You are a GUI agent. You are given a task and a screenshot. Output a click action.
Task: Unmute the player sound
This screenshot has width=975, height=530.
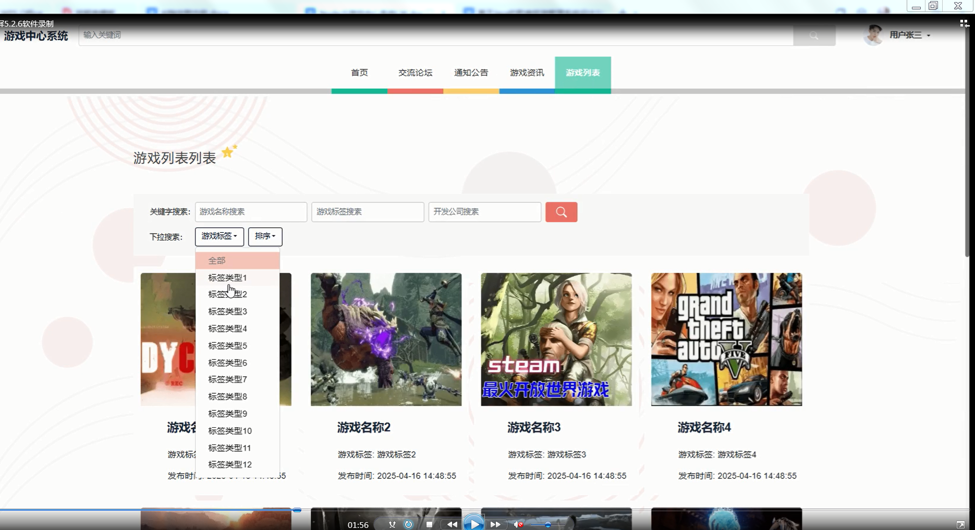point(518,524)
